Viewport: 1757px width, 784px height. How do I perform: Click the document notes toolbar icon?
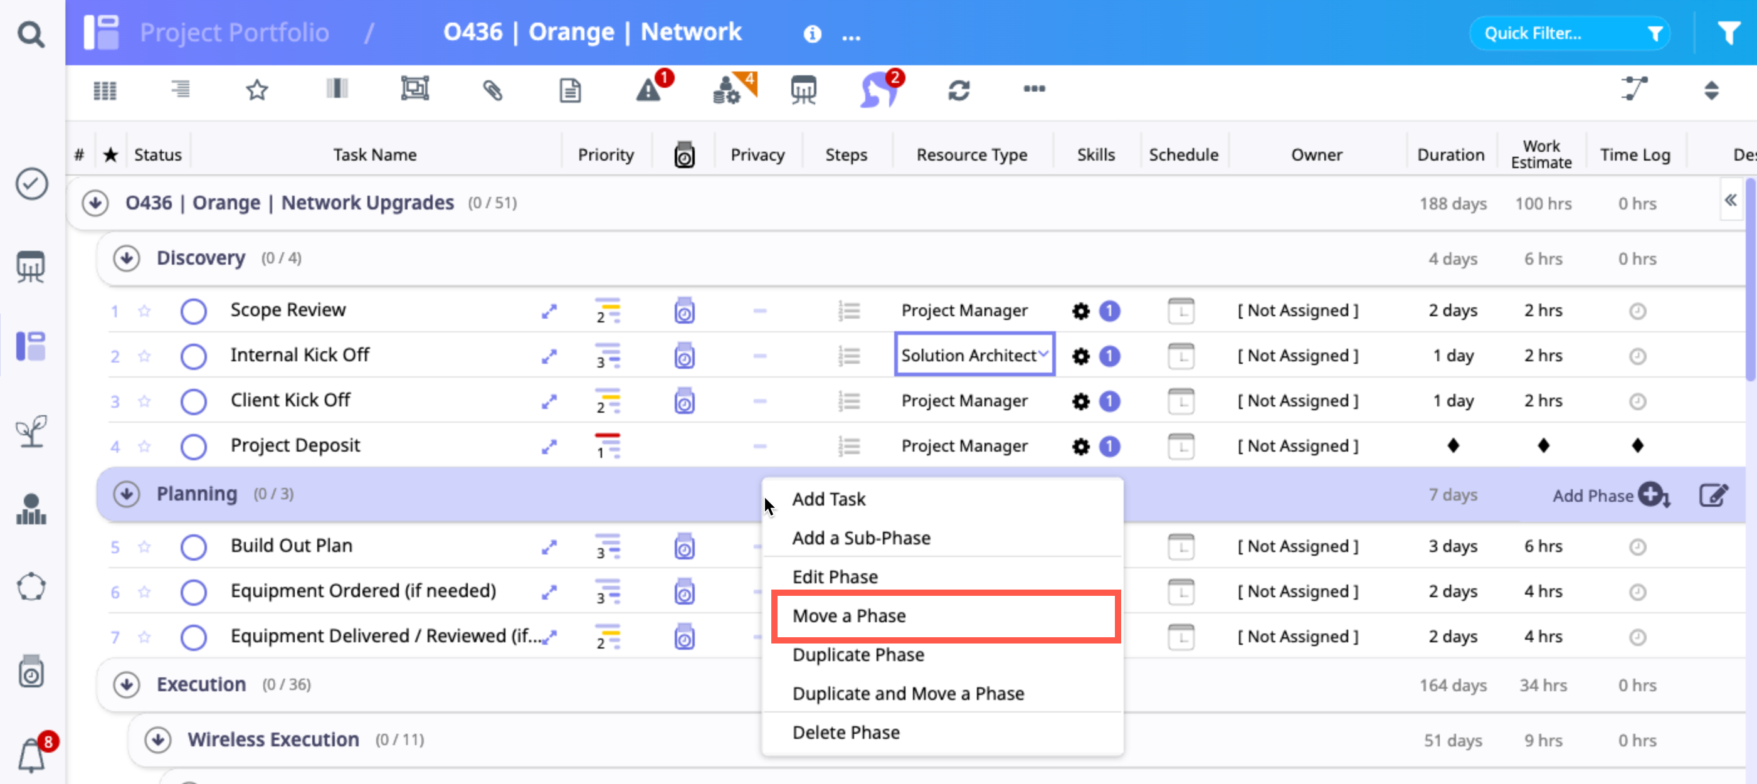tap(569, 90)
